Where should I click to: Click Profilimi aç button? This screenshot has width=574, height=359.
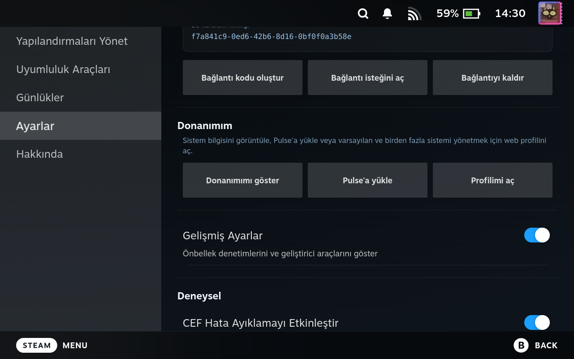tap(492, 180)
